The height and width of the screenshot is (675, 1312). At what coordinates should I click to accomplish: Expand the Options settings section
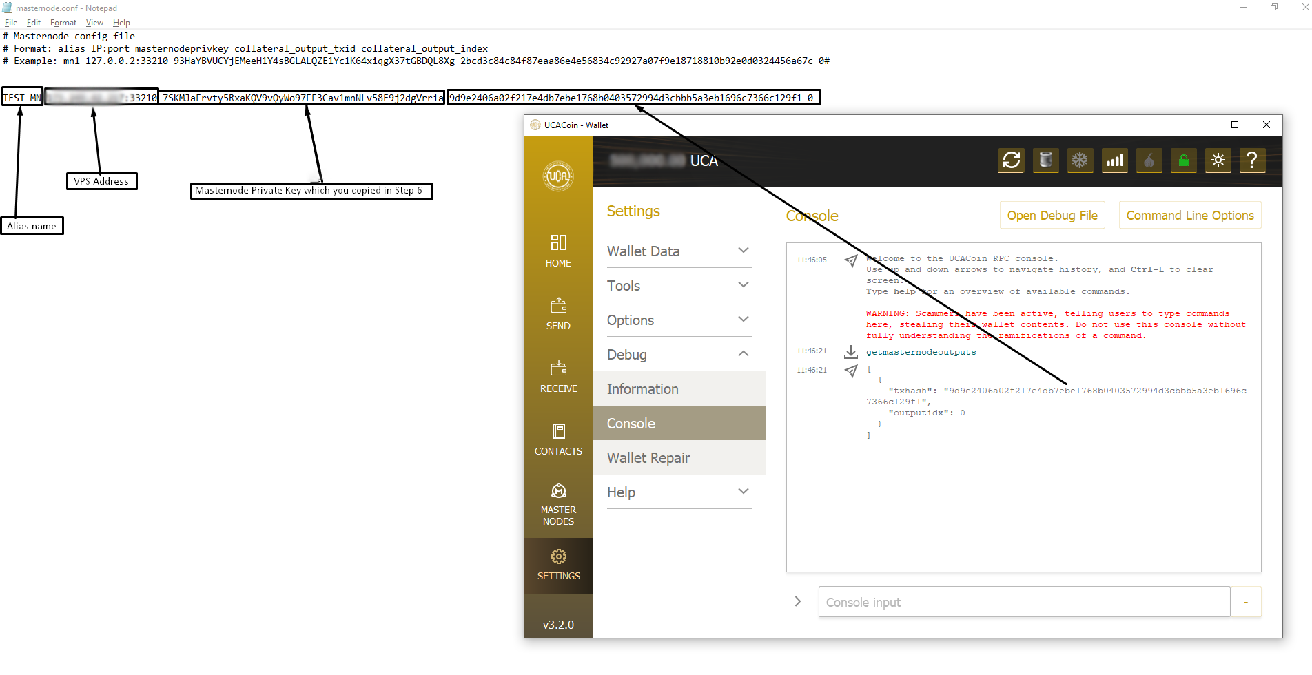pyautogui.click(x=679, y=320)
